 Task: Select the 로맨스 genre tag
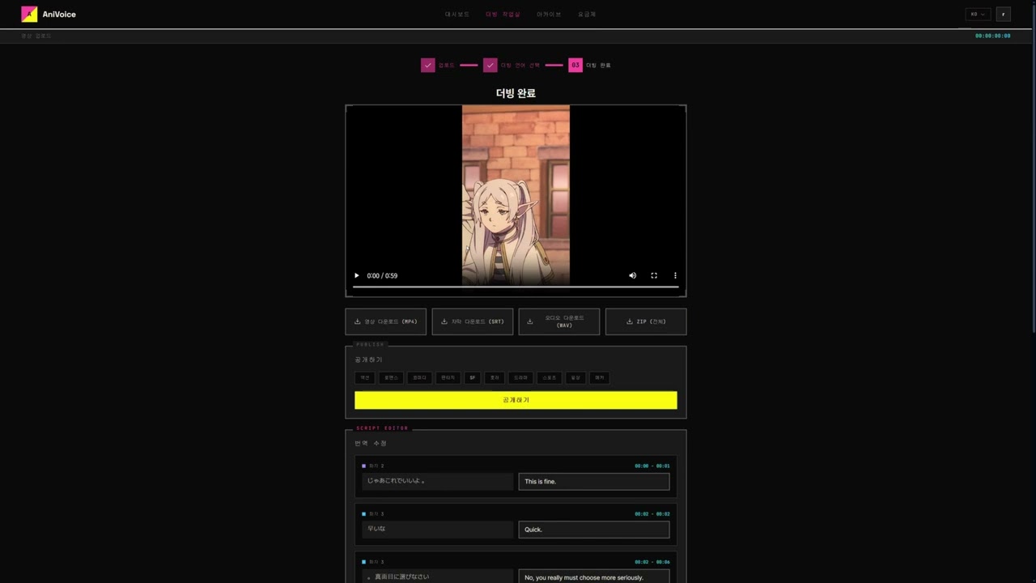391,377
